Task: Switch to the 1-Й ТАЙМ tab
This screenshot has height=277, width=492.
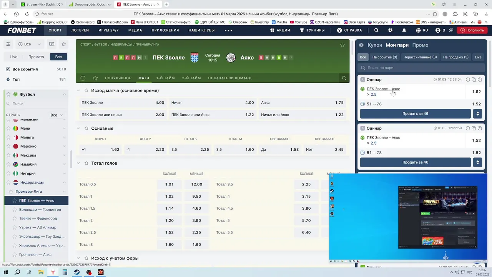Action: (x=165, y=78)
